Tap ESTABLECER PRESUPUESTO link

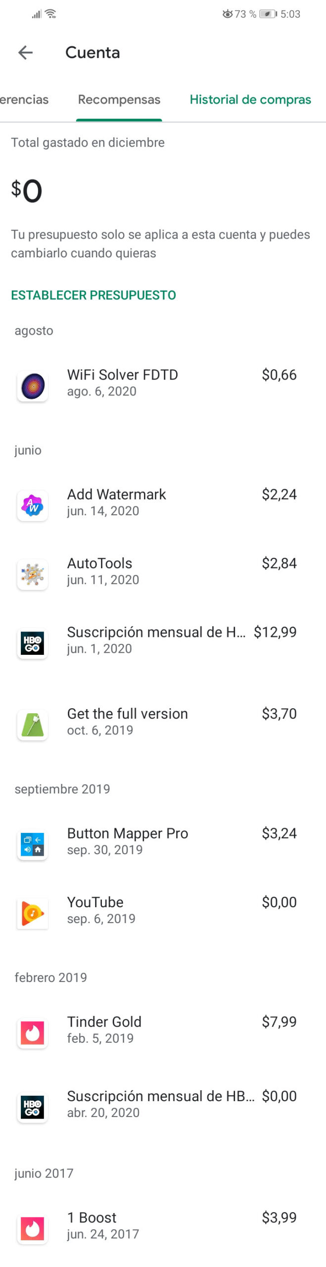(x=93, y=295)
